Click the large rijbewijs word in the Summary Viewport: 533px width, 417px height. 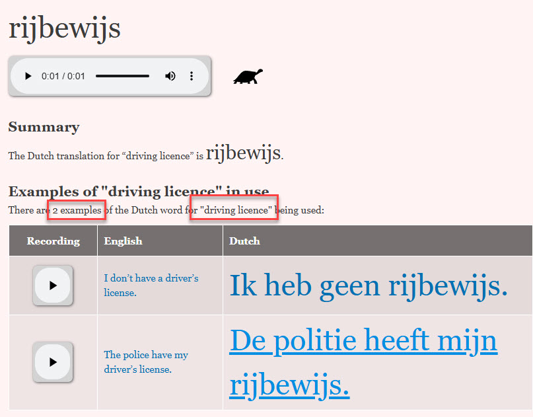click(x=243, y=153)
